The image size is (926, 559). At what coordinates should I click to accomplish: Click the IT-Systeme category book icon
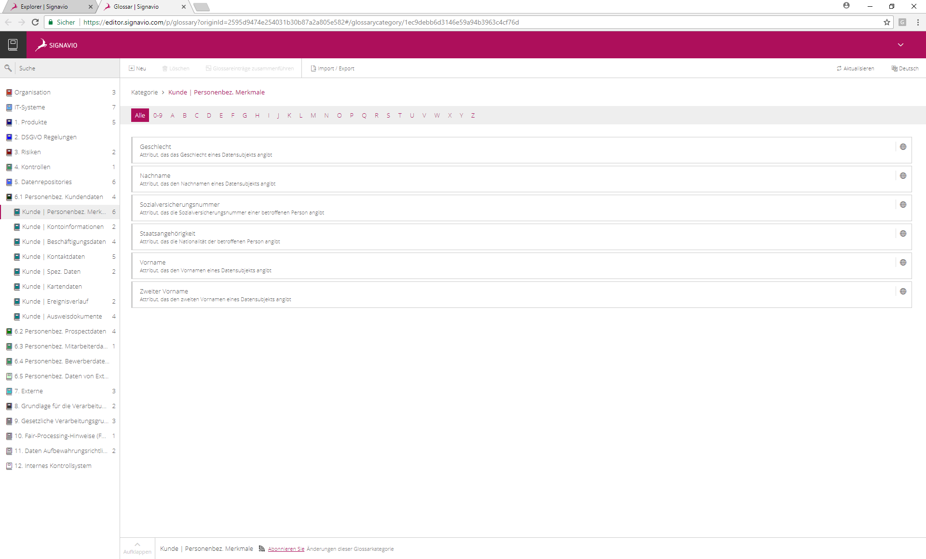[x=9, y=107]
